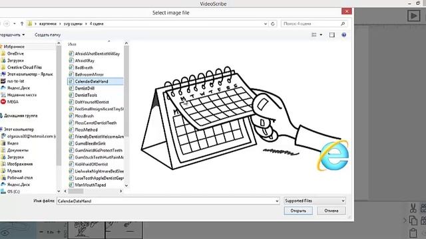The width and height of the screenshot is (426, 239).
Task: Expand address bar history dropdown
Action: 266,24
